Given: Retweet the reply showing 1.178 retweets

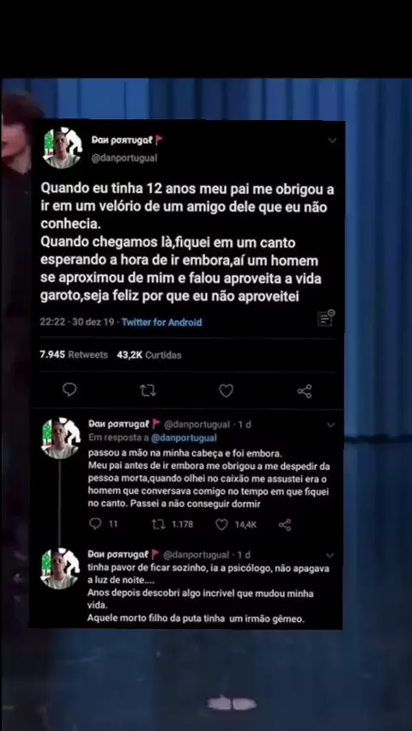Looking at the screenshot, I should point(159,524).
